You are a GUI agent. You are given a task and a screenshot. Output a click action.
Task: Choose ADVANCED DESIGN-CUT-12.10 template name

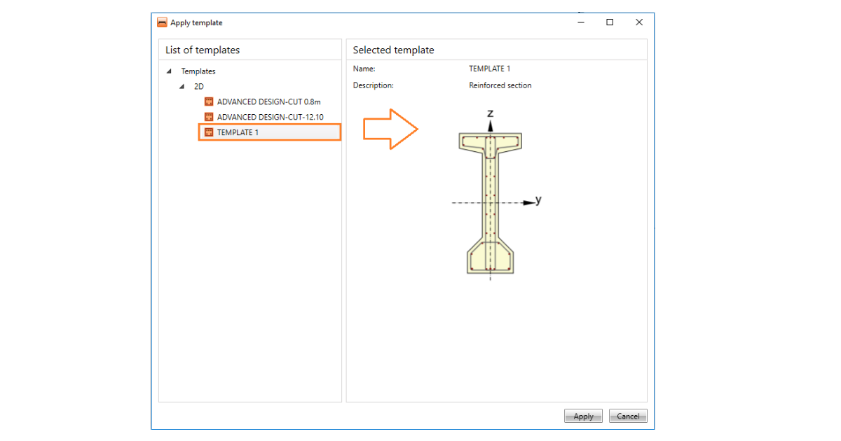[x=270, y=117]
